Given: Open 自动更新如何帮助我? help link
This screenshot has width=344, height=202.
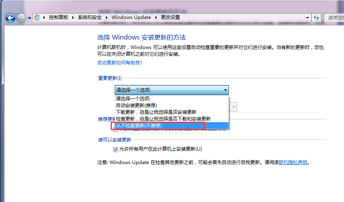Looking at the screenshot, I should click(120, 63).
